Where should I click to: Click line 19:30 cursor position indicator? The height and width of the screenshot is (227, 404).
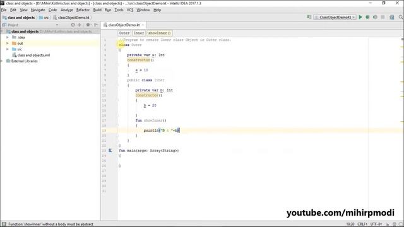tap(350, 224)
